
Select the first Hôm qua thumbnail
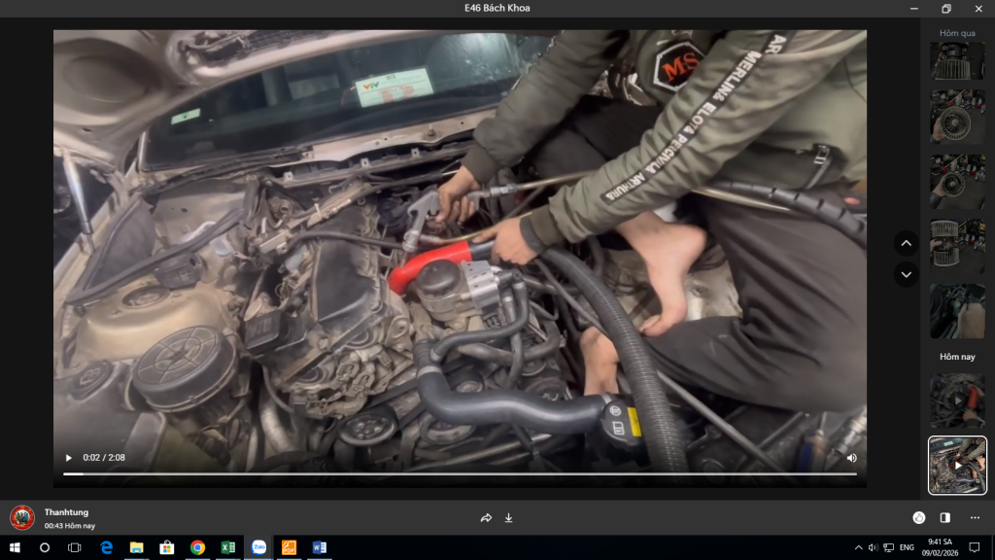coord(957,61)
